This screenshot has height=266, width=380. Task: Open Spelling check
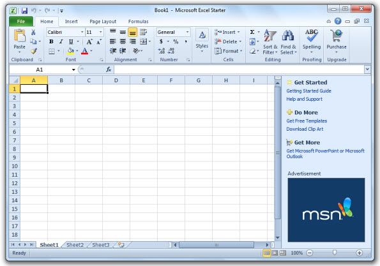[x=312, y=41]
